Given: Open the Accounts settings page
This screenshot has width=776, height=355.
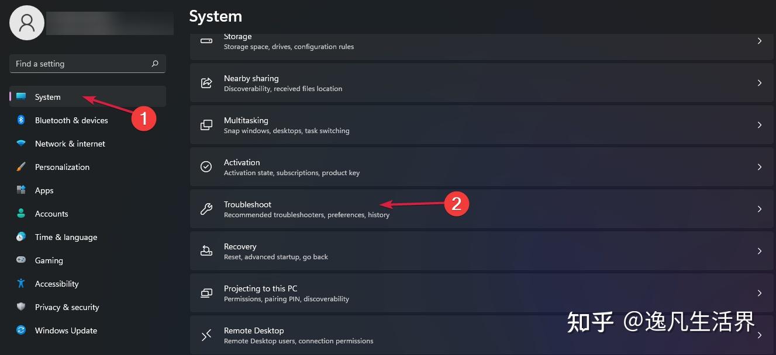Looking at the screenshot, I should [x=51, y=214].
